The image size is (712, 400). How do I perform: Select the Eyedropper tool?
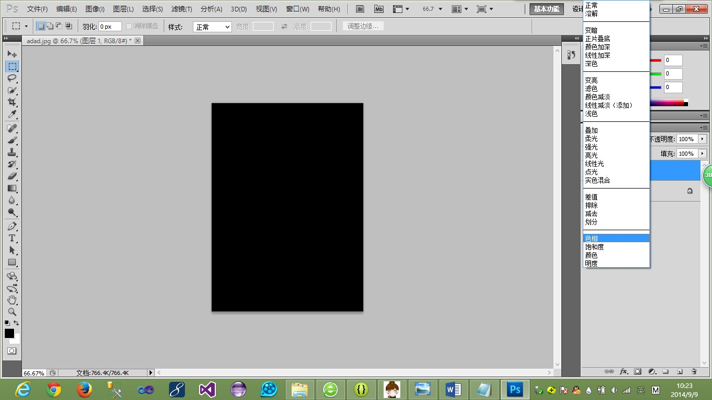[12, 114]
